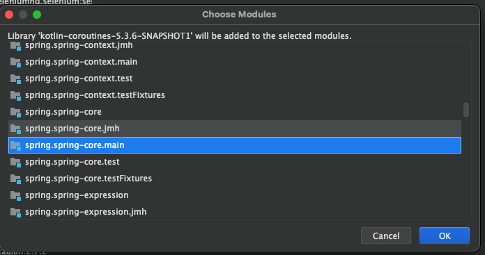Viewport: 485px width, 255px height.
Task: Click folder icon for spring.spring-expression
Action: point(15,195)
